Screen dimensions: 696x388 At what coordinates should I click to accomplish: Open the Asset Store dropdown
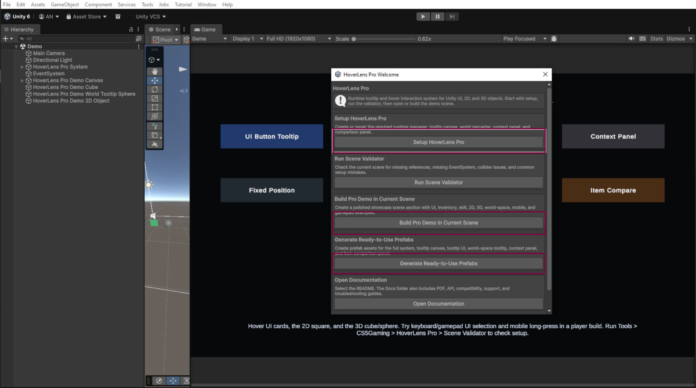click(x=86, y=17)
